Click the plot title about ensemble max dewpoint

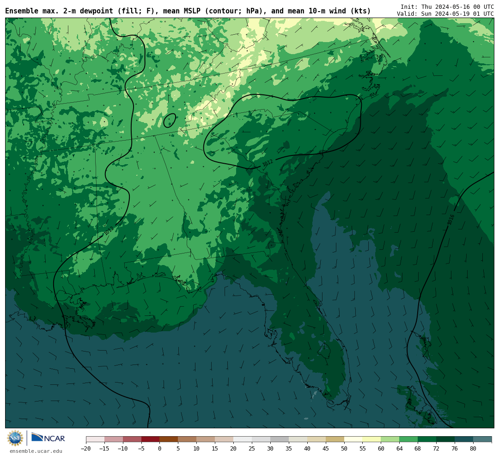click(x=188, y=11)
